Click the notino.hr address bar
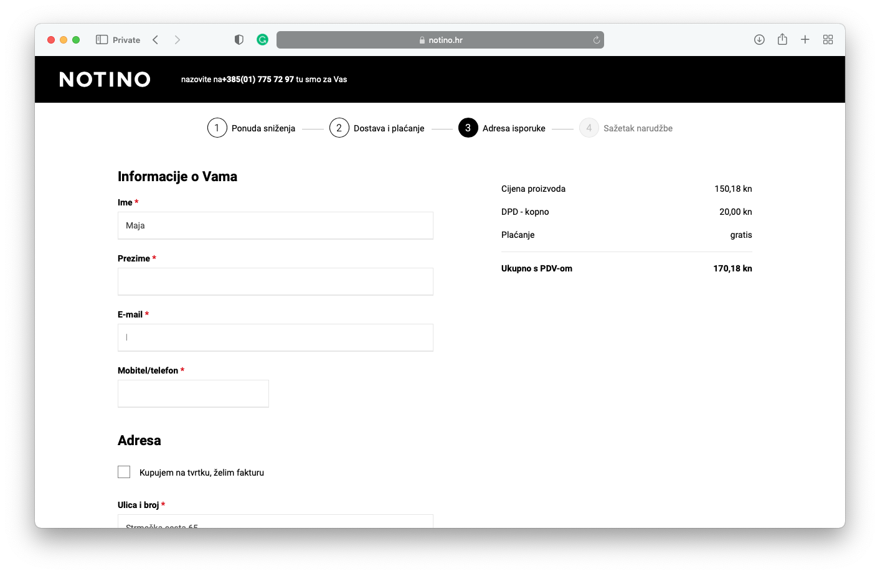 click(x=440, y=40)
